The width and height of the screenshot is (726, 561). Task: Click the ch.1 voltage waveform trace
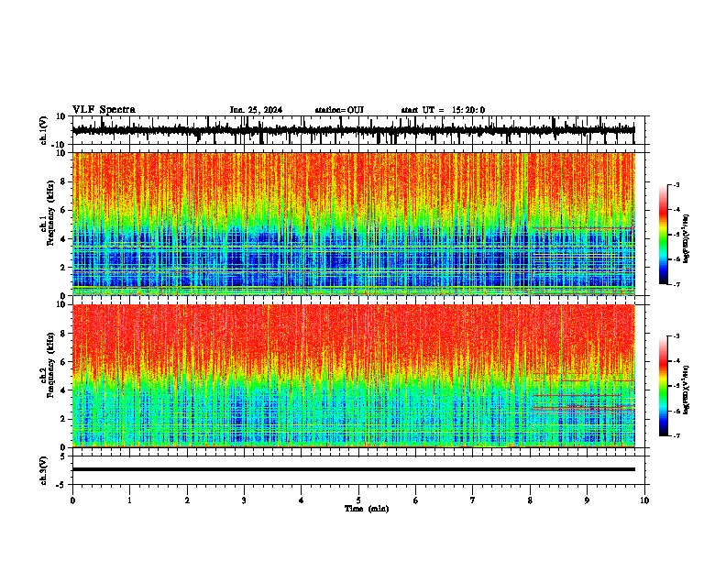point(353,130)
